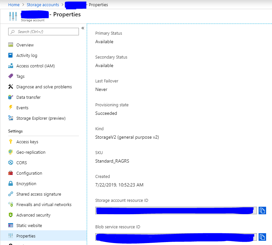Copy the Storage account resource ID

pos(262,211)
